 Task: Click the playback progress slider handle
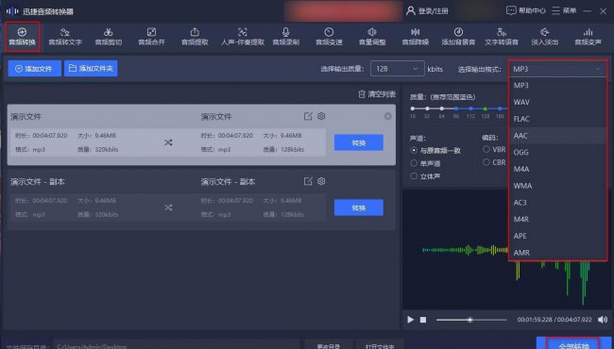tap(469, 320)
